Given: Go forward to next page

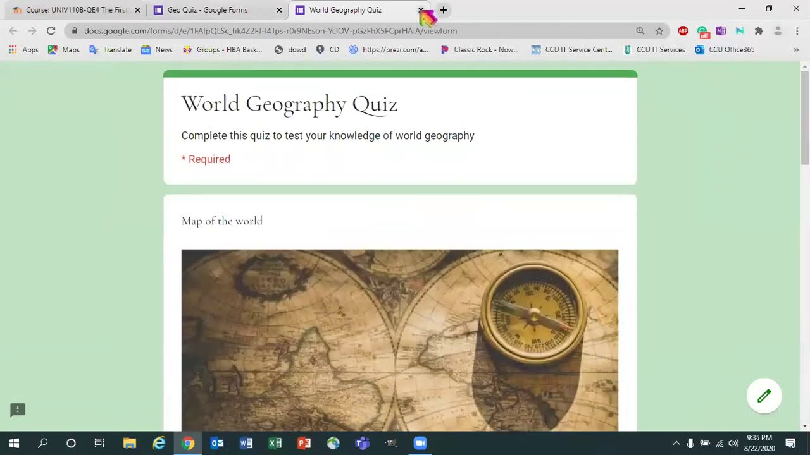Looking at the screenshot, I should pyautogui.click(x=32, y=30).
